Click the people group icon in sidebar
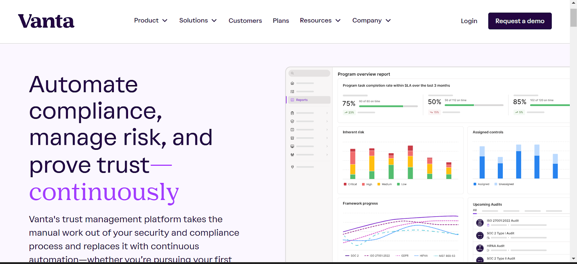Screen dimensions: 577x264 (292, 155)
